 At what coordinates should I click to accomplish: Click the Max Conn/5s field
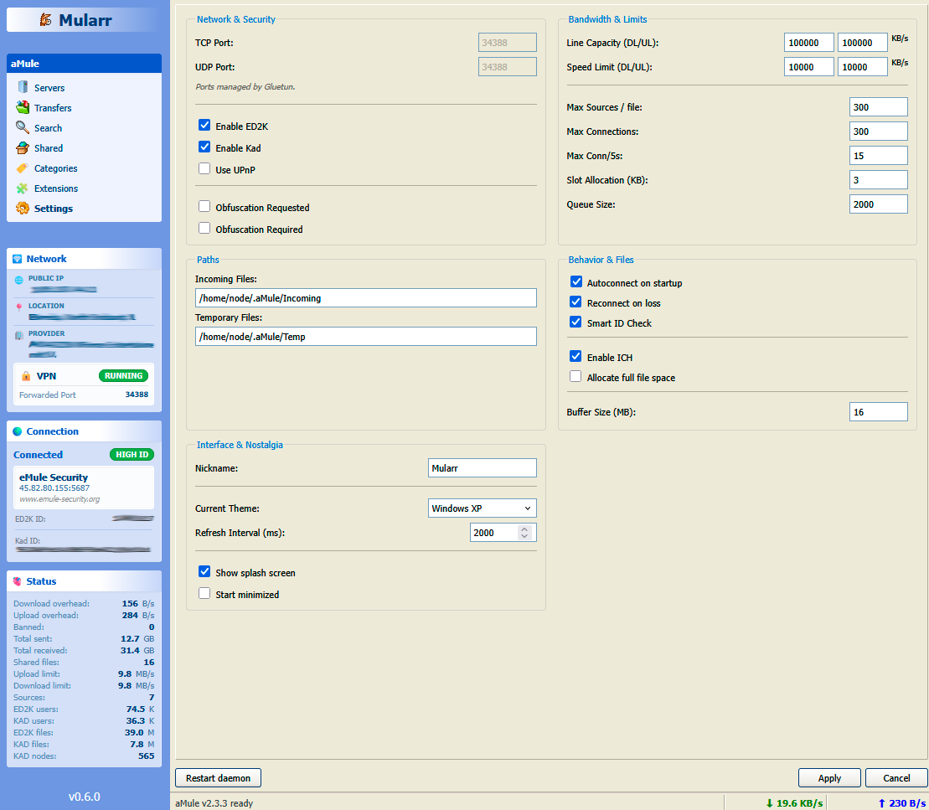pyautogui.click(x=878, y=156)
